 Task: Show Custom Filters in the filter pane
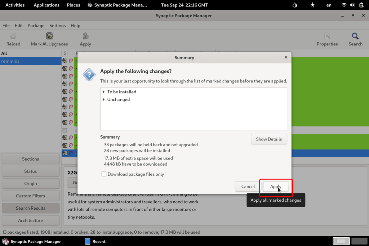tap(31, 196)
